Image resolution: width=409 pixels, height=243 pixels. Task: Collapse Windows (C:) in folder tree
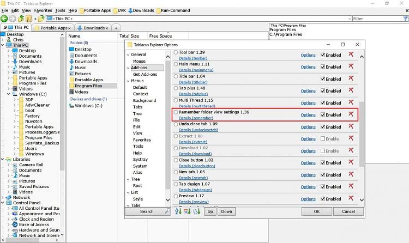point(8,94)
